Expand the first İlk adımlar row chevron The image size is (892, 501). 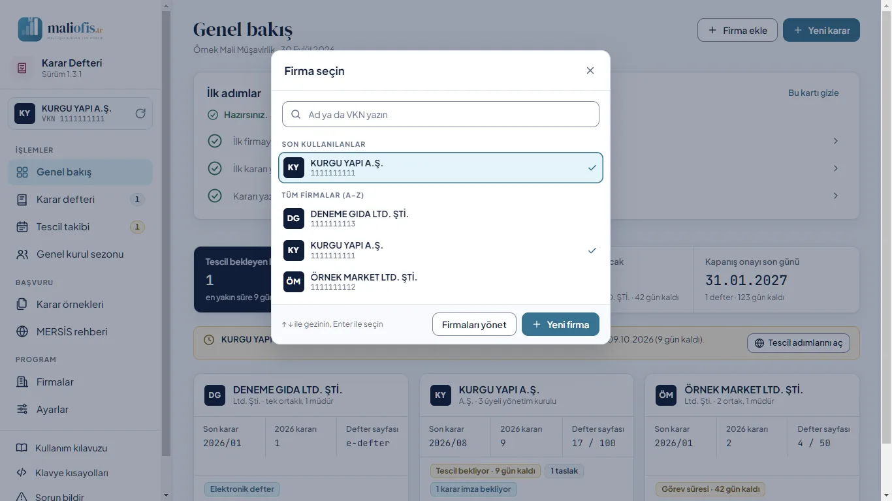836,141
